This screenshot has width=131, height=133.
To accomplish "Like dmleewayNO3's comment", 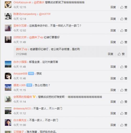I will (124, 113).
